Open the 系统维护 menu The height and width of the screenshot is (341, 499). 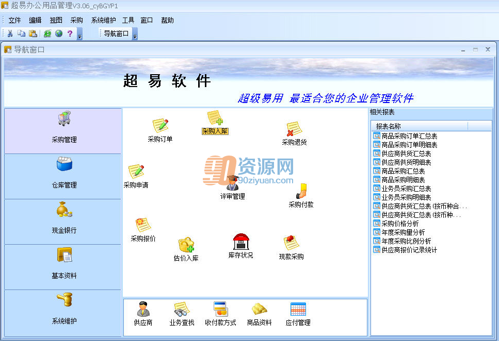click(x=103, y=20)
